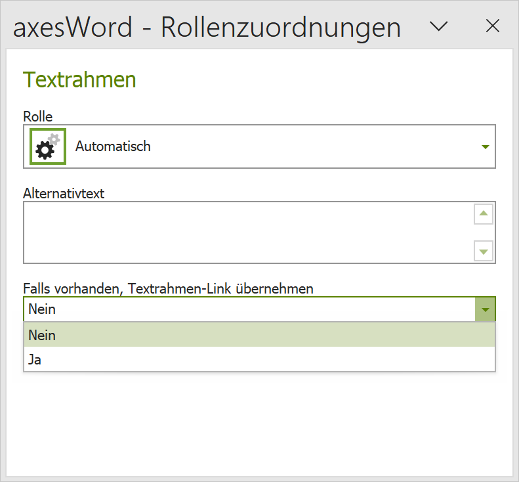The height and width of the screenshot is (482, 519).
Task: Click the Falls vorhanden Textrahmen-Link label
Action: (168, 289)
